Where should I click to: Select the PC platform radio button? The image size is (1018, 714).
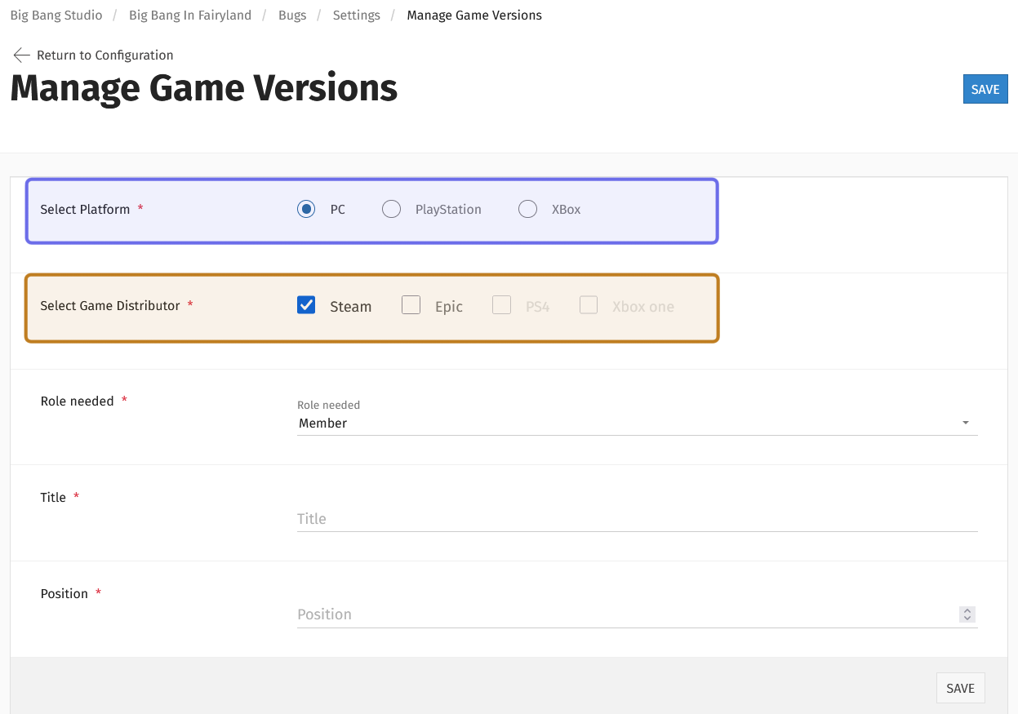[x=306, y=210]
